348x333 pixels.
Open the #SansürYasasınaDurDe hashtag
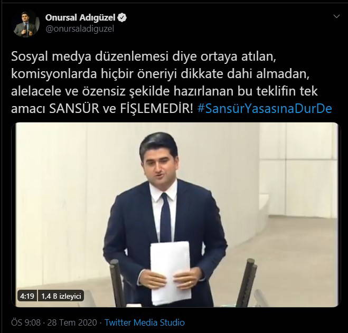pyautogui.click(x=265, y=109)
